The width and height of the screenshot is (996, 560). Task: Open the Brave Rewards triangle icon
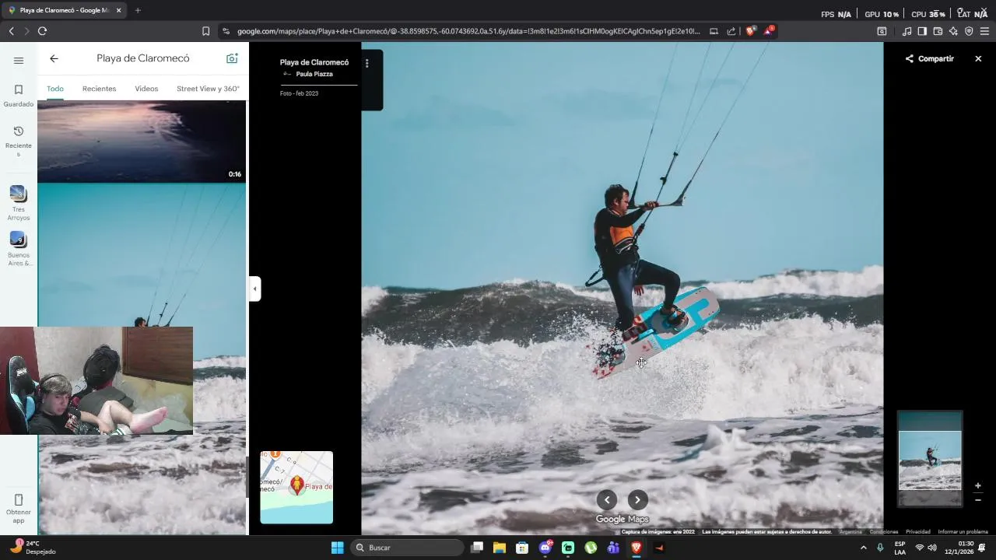point(768,31)
